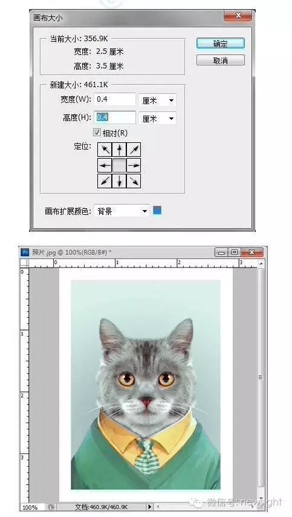Open the width unit 厘米 dropdown
292x517 pixels.
[157, 100]
